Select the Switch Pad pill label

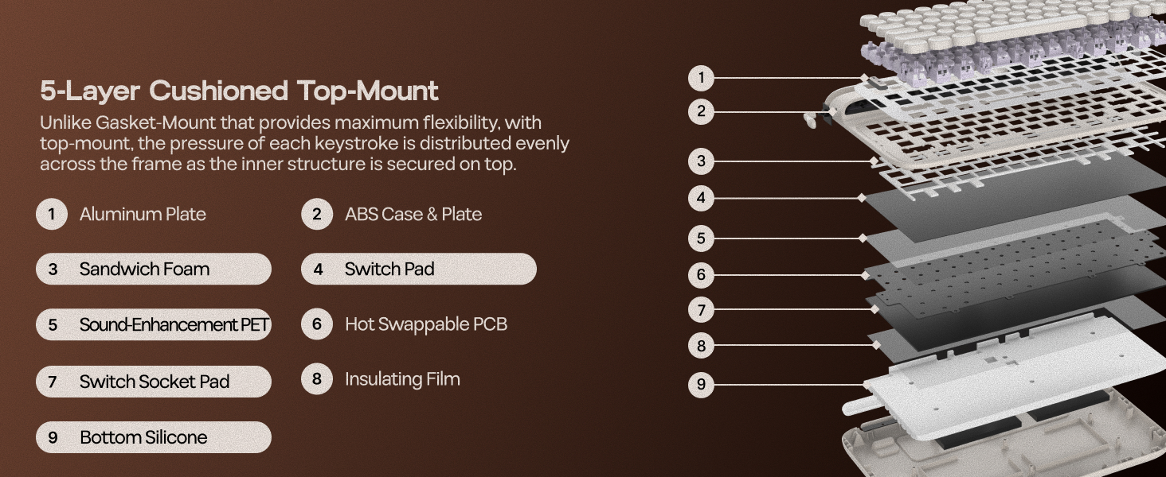pyautogui.click(x=418, y=270)
